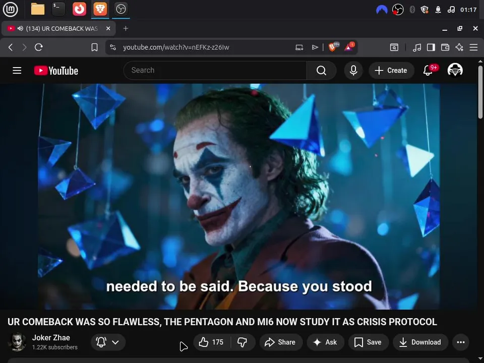This screenshot has width=484, height=363.
Task: Go back to the previous page
Action: point(11,47)
